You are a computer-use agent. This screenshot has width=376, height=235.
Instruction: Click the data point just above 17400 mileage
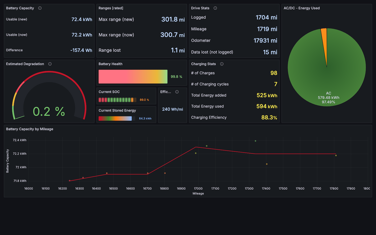267,164
